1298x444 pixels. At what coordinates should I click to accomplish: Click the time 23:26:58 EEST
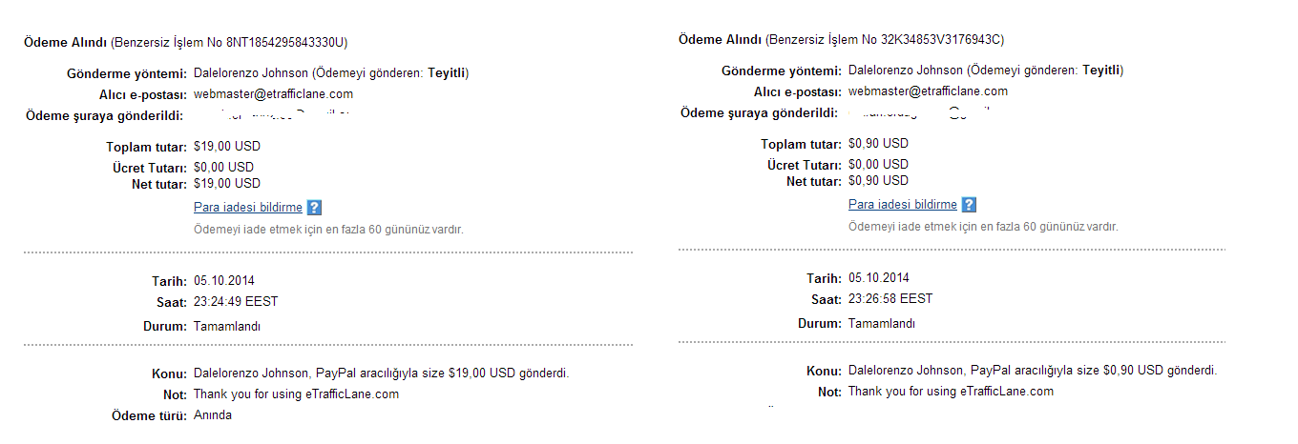[890, 299]
